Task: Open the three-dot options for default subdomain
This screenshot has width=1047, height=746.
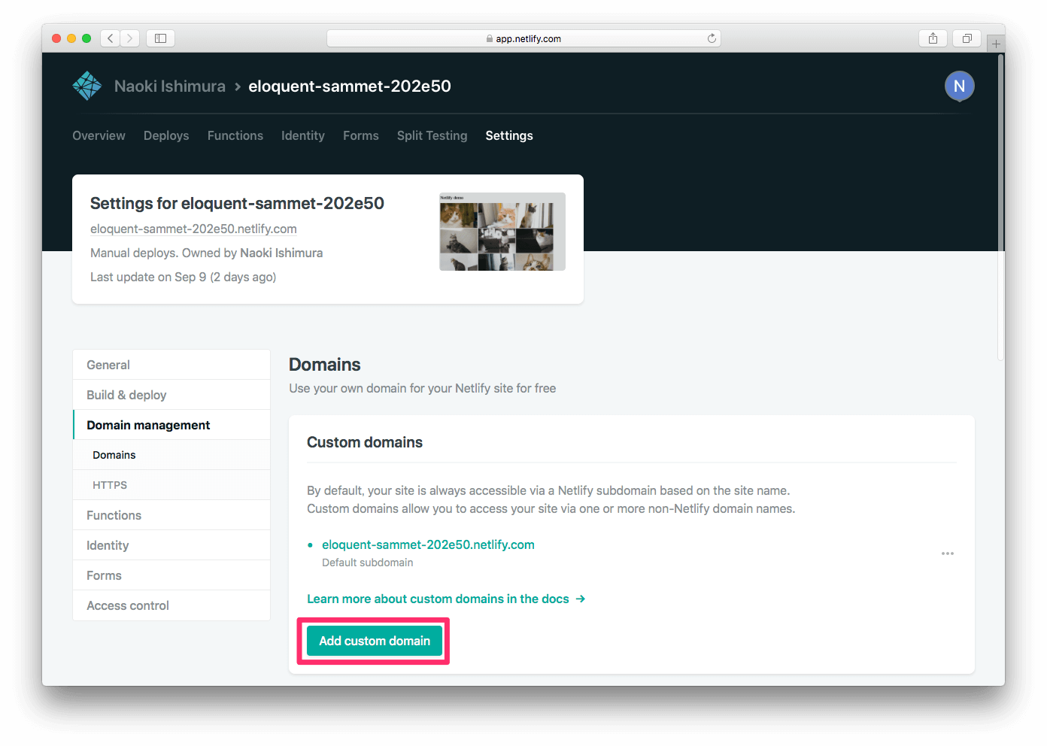Action: 948,553
